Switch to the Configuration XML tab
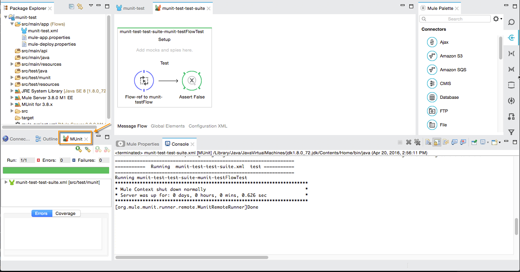Screen dimensions: 520x272 [208, 126]
